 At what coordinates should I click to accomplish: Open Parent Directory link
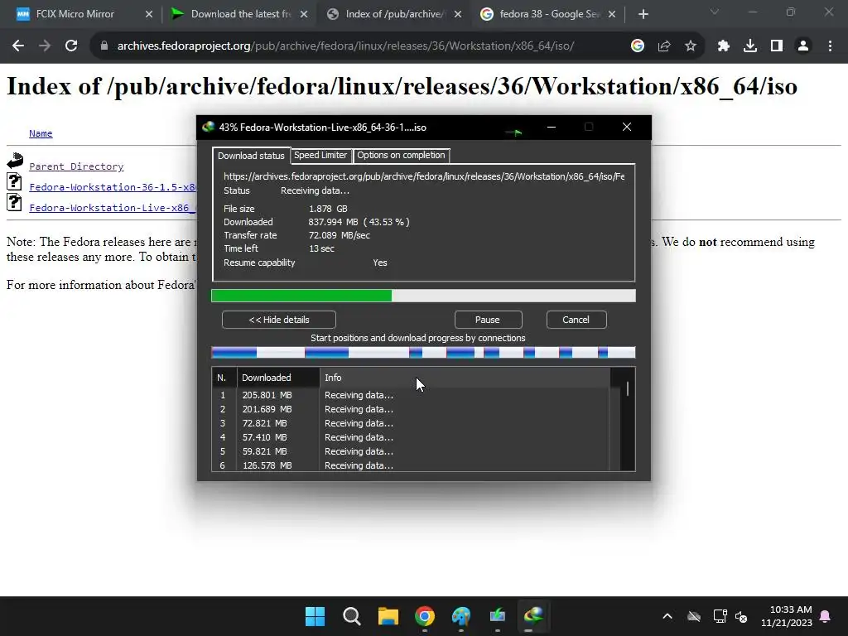[76, 166]
